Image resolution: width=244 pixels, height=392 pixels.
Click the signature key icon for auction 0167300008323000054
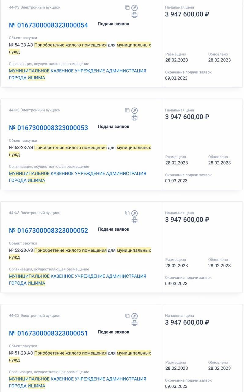[x=134, y=8]
